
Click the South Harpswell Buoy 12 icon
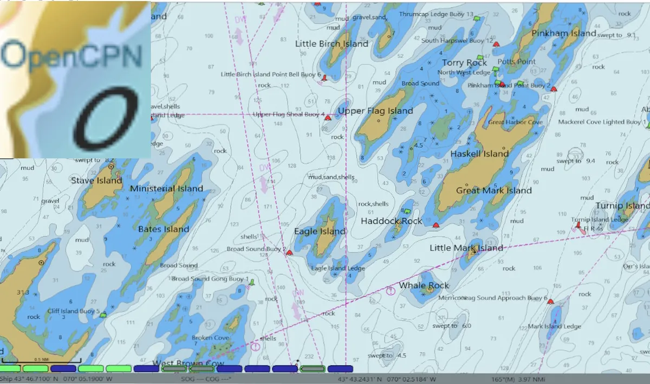[x=496, y=44]
